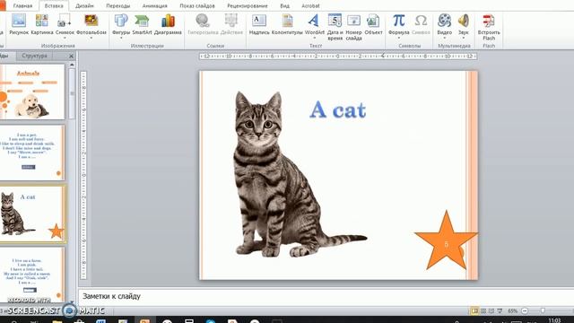Expand the Видео dropdown arrow
This screenshot has width=574, height=323.
(x=445, y=38)
